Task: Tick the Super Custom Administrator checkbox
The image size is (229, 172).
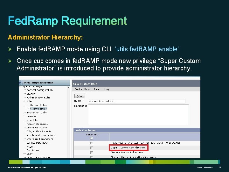Action: pos(92,148)
